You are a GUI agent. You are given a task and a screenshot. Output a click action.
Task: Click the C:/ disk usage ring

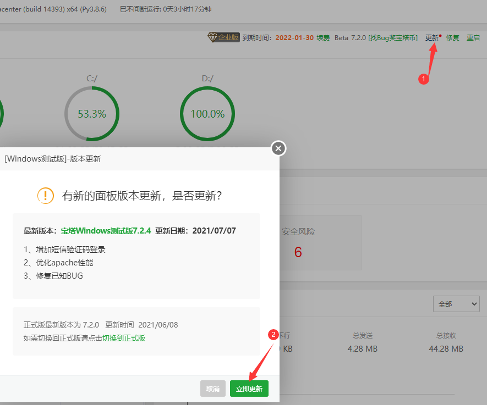coord(92,114)
